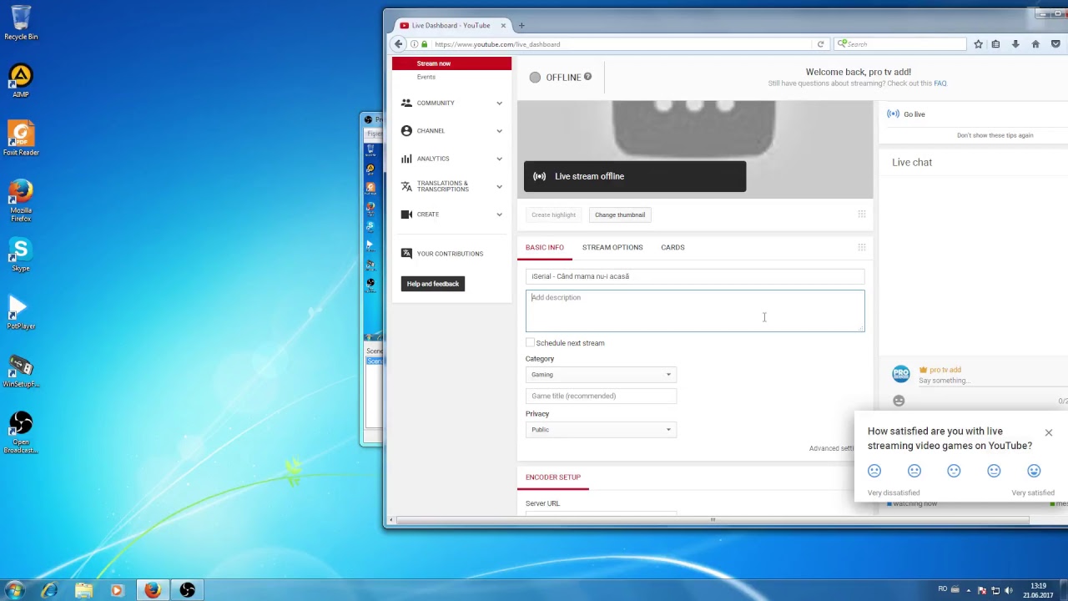Click the RO language indicator in taskbar
The height and width of the screenshot is (601, 1068).
(x=943, y=589)
